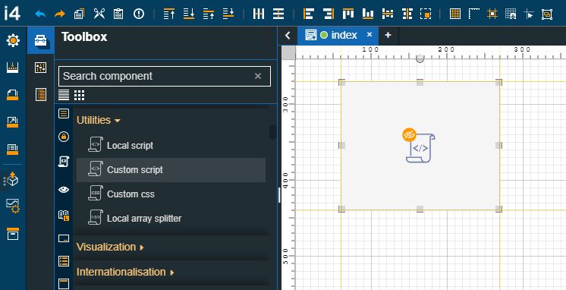
Task: Click the Bring to front icon
Action: pos(169,14)
